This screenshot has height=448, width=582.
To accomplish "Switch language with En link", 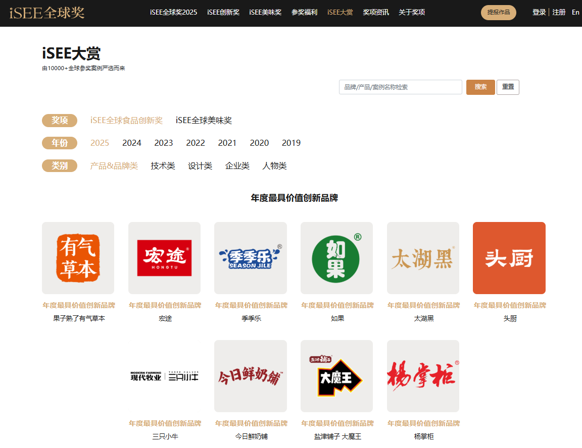I will (x=575, y=12).
